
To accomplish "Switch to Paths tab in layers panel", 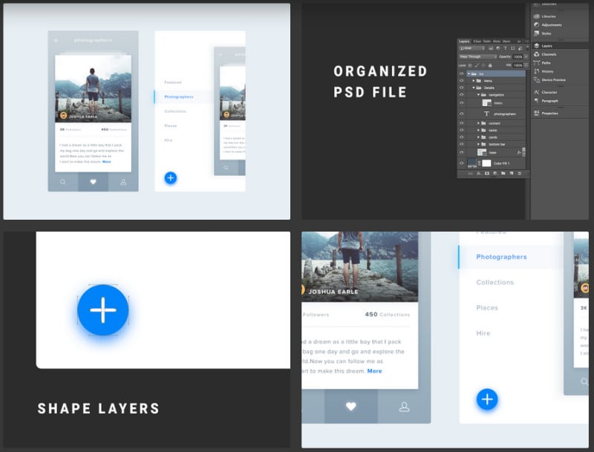I will [x=487, y=42].
